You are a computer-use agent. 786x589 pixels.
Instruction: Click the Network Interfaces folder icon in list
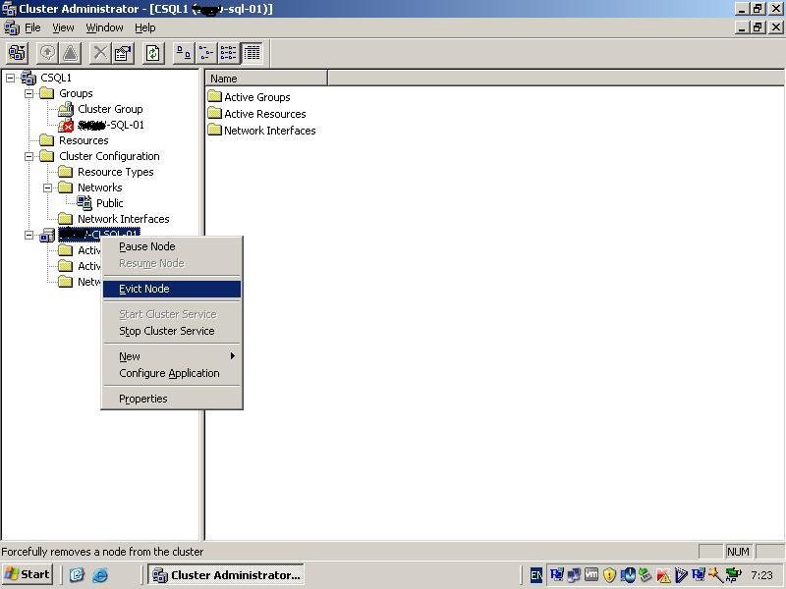[x=214, y=130]
